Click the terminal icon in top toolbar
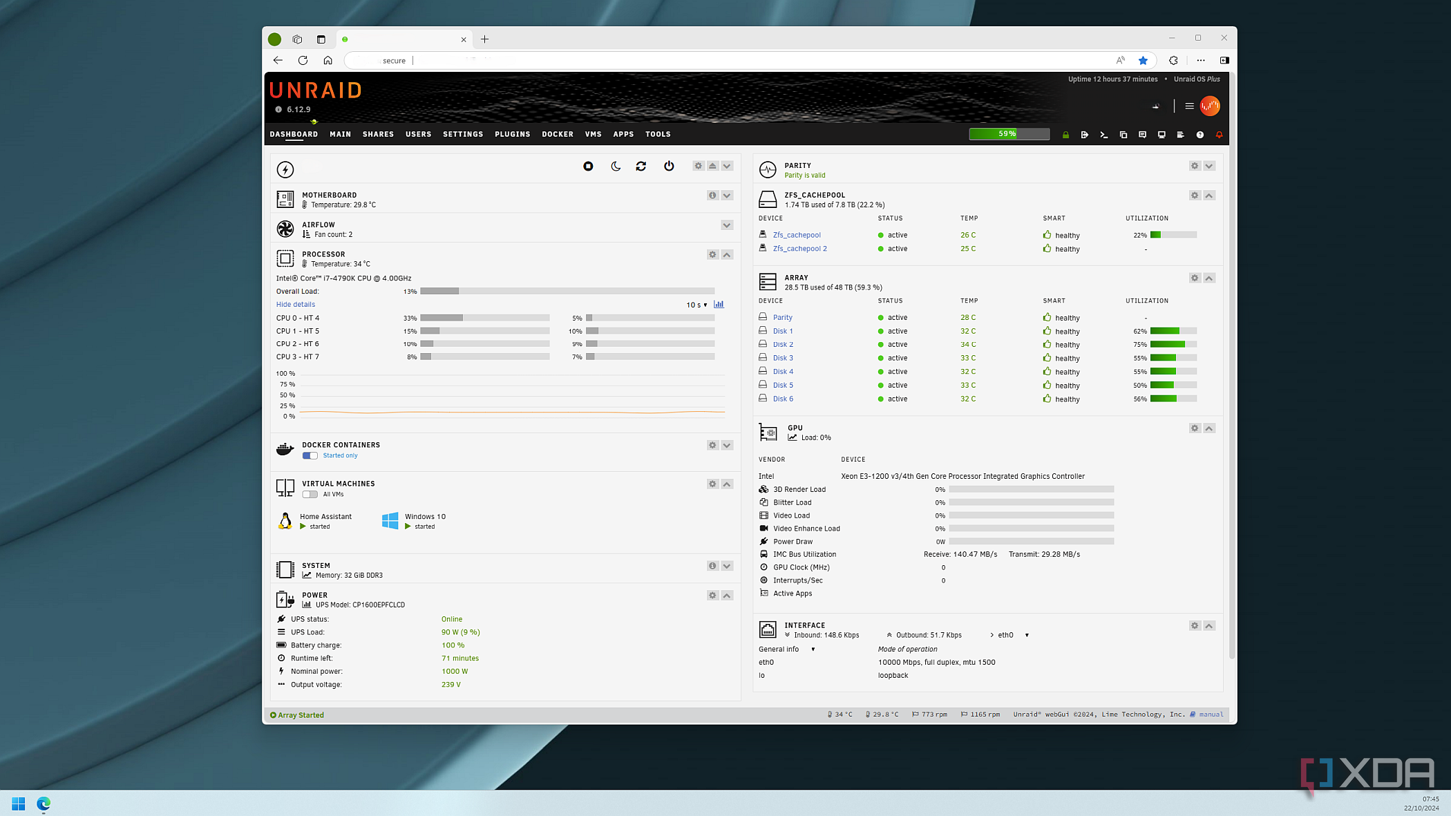The image size is (1451, 816). point(1103,135)
